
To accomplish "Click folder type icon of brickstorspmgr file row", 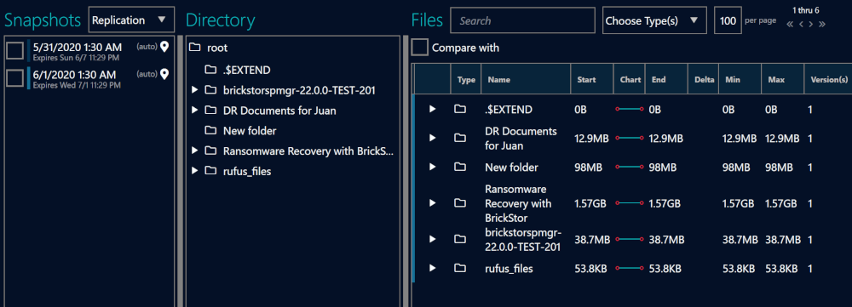I will click(x=460, y=239).
